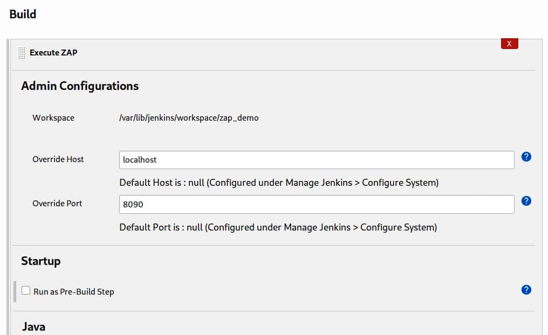The image size is (548, 335).
Task: Enable the Run as Pre-Build Step checkbox
Action: click(x=26, y=291)
